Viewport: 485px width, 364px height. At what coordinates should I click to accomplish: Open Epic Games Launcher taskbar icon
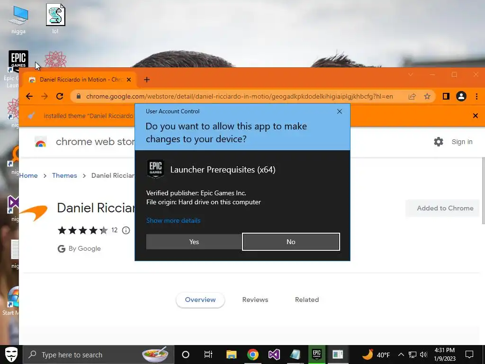[x=317, y=355]
